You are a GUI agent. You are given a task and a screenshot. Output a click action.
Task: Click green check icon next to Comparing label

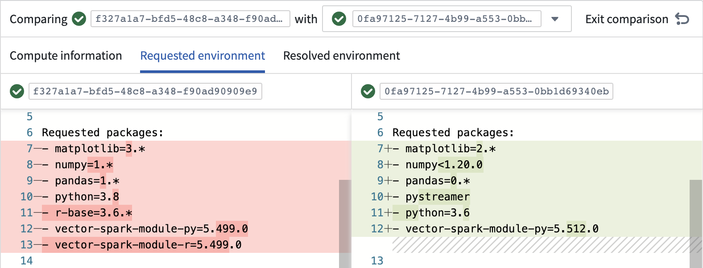pos(79,19)
